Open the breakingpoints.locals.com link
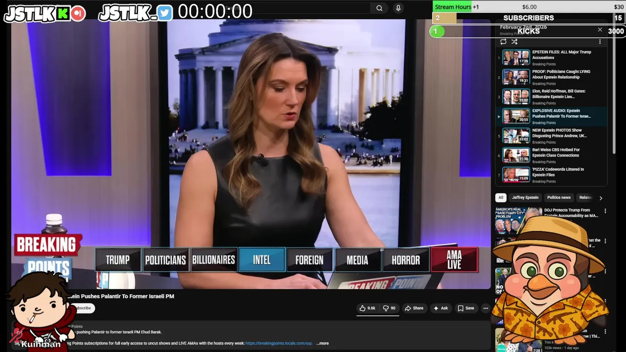The width and height of the screenshot is (626, 352). [279, 343]
